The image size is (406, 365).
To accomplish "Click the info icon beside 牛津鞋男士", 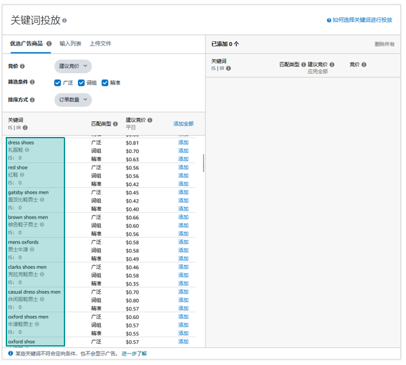I will (37, 324).
